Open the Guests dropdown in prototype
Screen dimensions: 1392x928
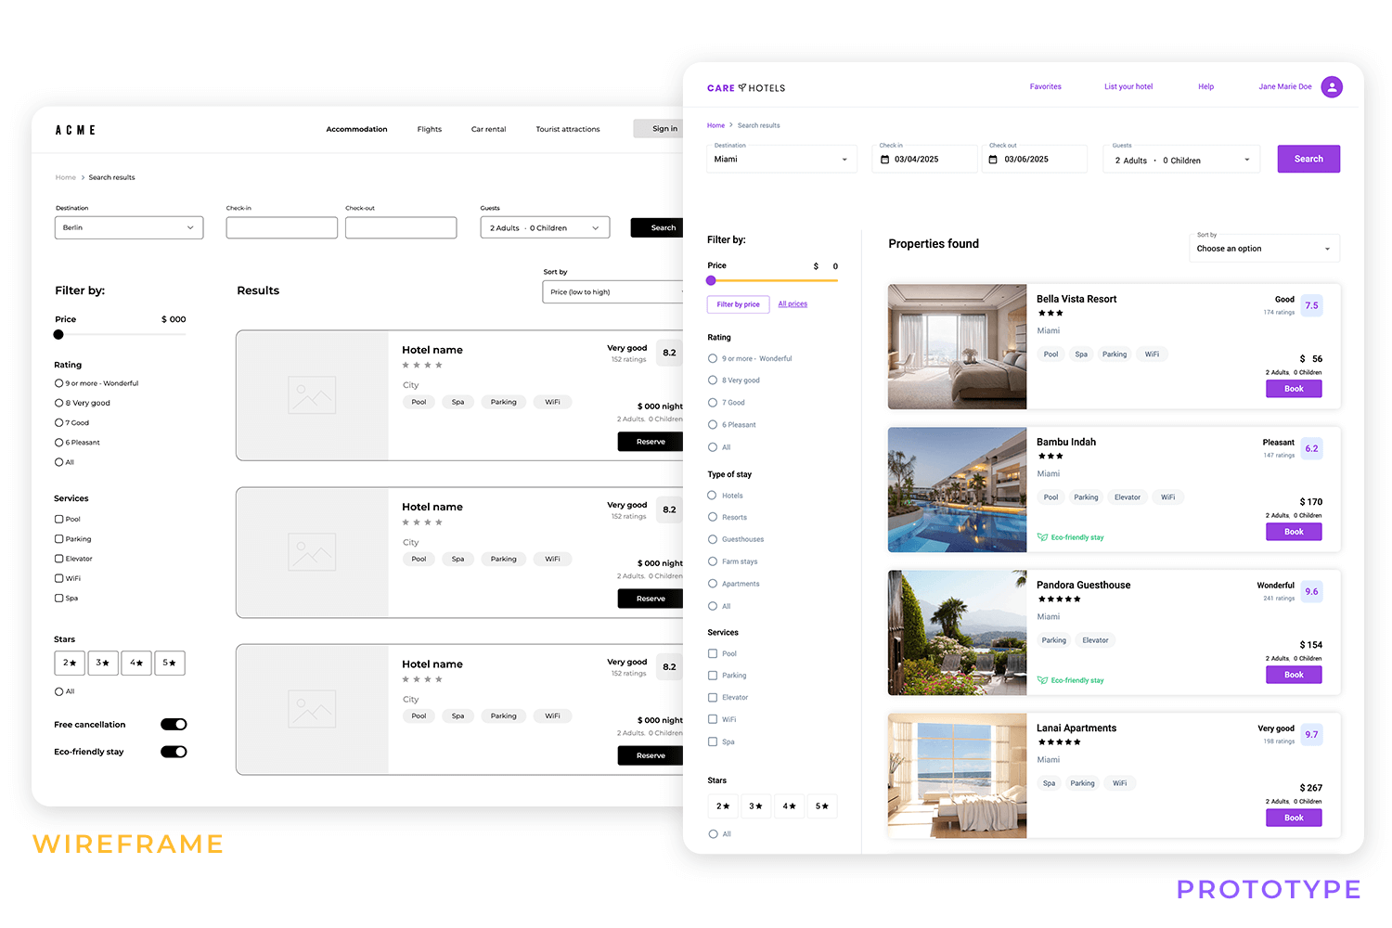point(1182,159)
